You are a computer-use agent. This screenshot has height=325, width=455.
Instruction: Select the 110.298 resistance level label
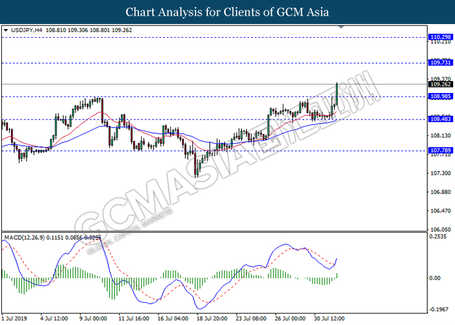point(441,37)
